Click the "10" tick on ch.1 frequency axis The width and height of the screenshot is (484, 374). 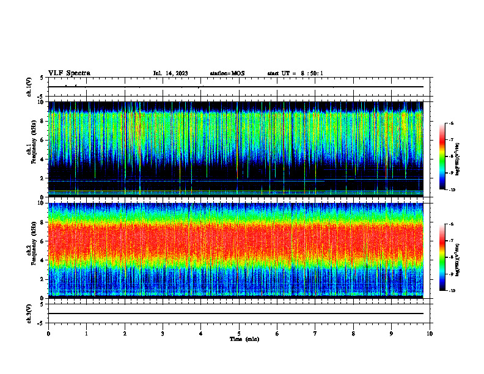pyautogui.click(x=42, y=102)
